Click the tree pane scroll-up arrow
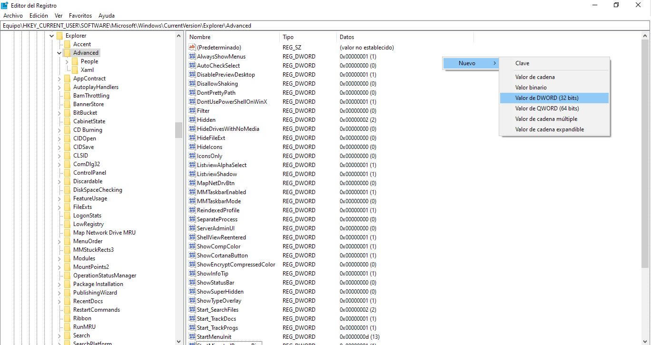The width and height of the screenshot is (651, 345). point(179,36)
